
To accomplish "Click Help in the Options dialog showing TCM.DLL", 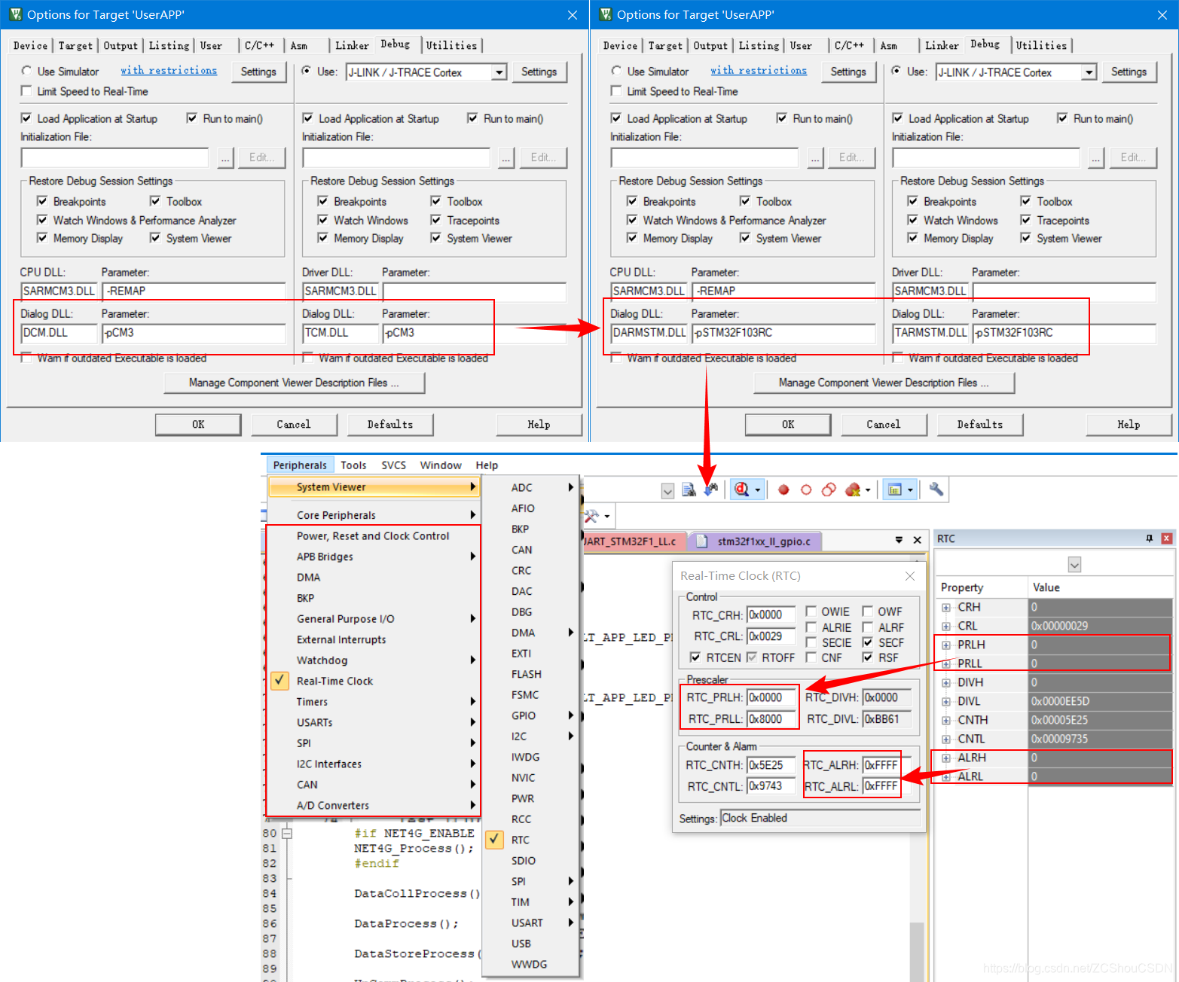I will (x=539, y=425).
